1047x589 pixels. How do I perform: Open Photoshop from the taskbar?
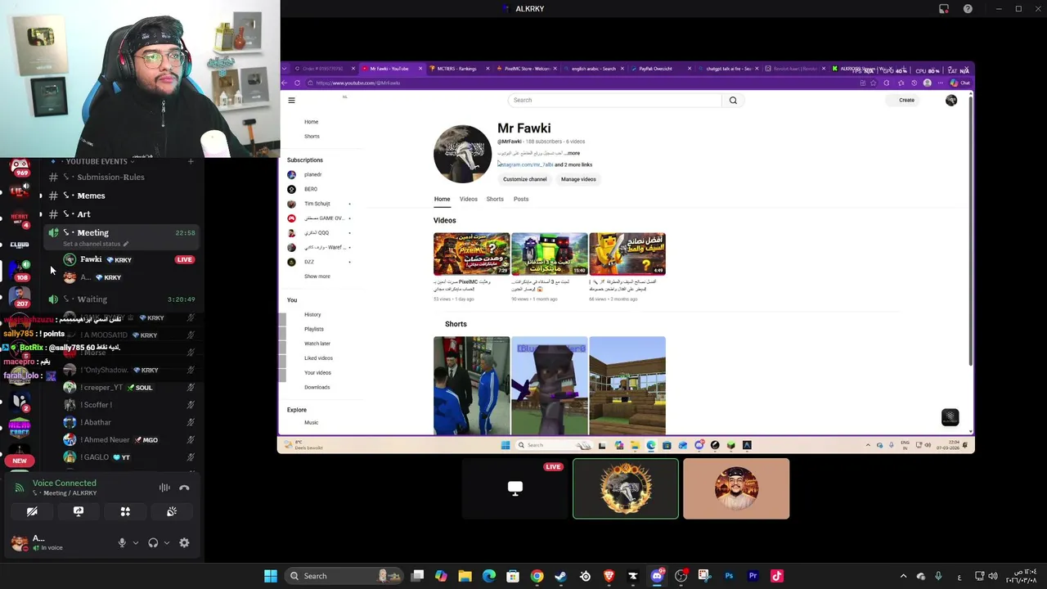tap(729, 576)
